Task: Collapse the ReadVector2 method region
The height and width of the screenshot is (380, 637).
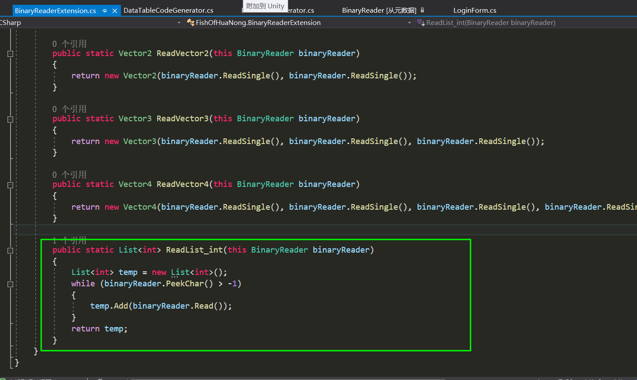Action: coord(9,54)
